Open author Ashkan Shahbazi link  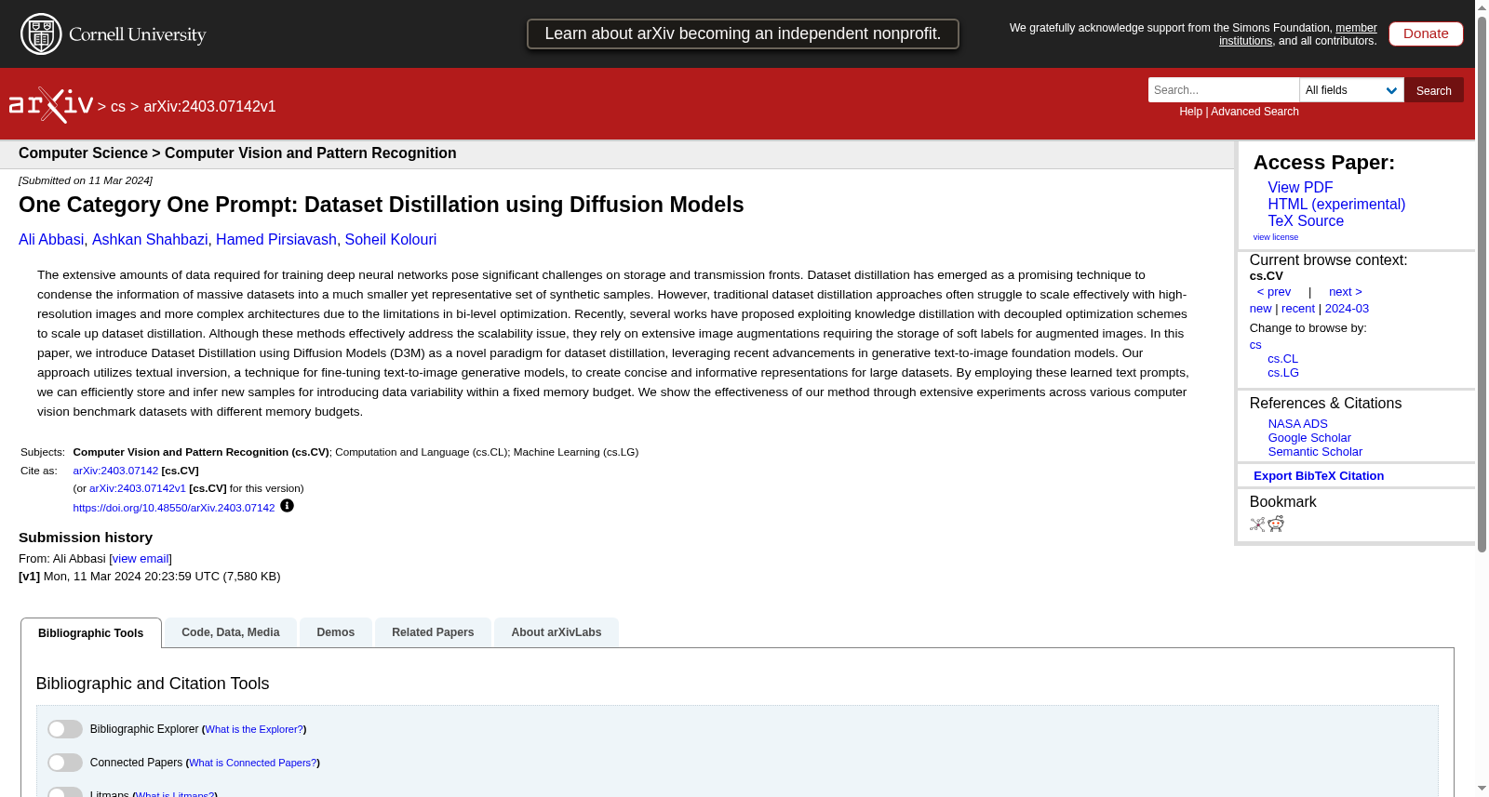(x=150, y=240)
